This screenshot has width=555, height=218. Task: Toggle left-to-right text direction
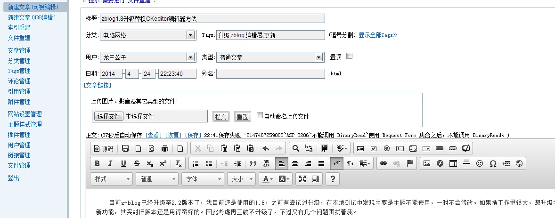337,163
